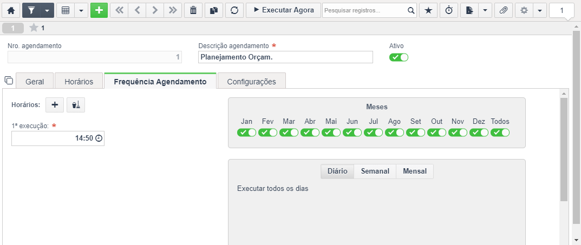Click the gray favorites star below toolbar

pos(34,28)
